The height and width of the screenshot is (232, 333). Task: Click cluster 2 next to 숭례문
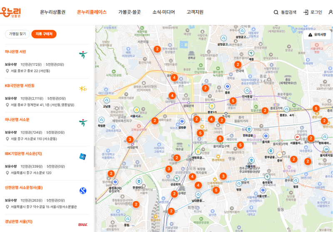click(174, 194)
